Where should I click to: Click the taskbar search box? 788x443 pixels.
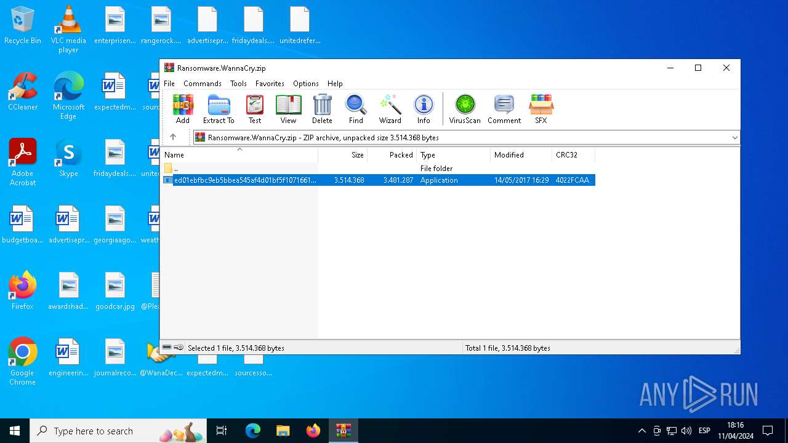click(118, 431)
